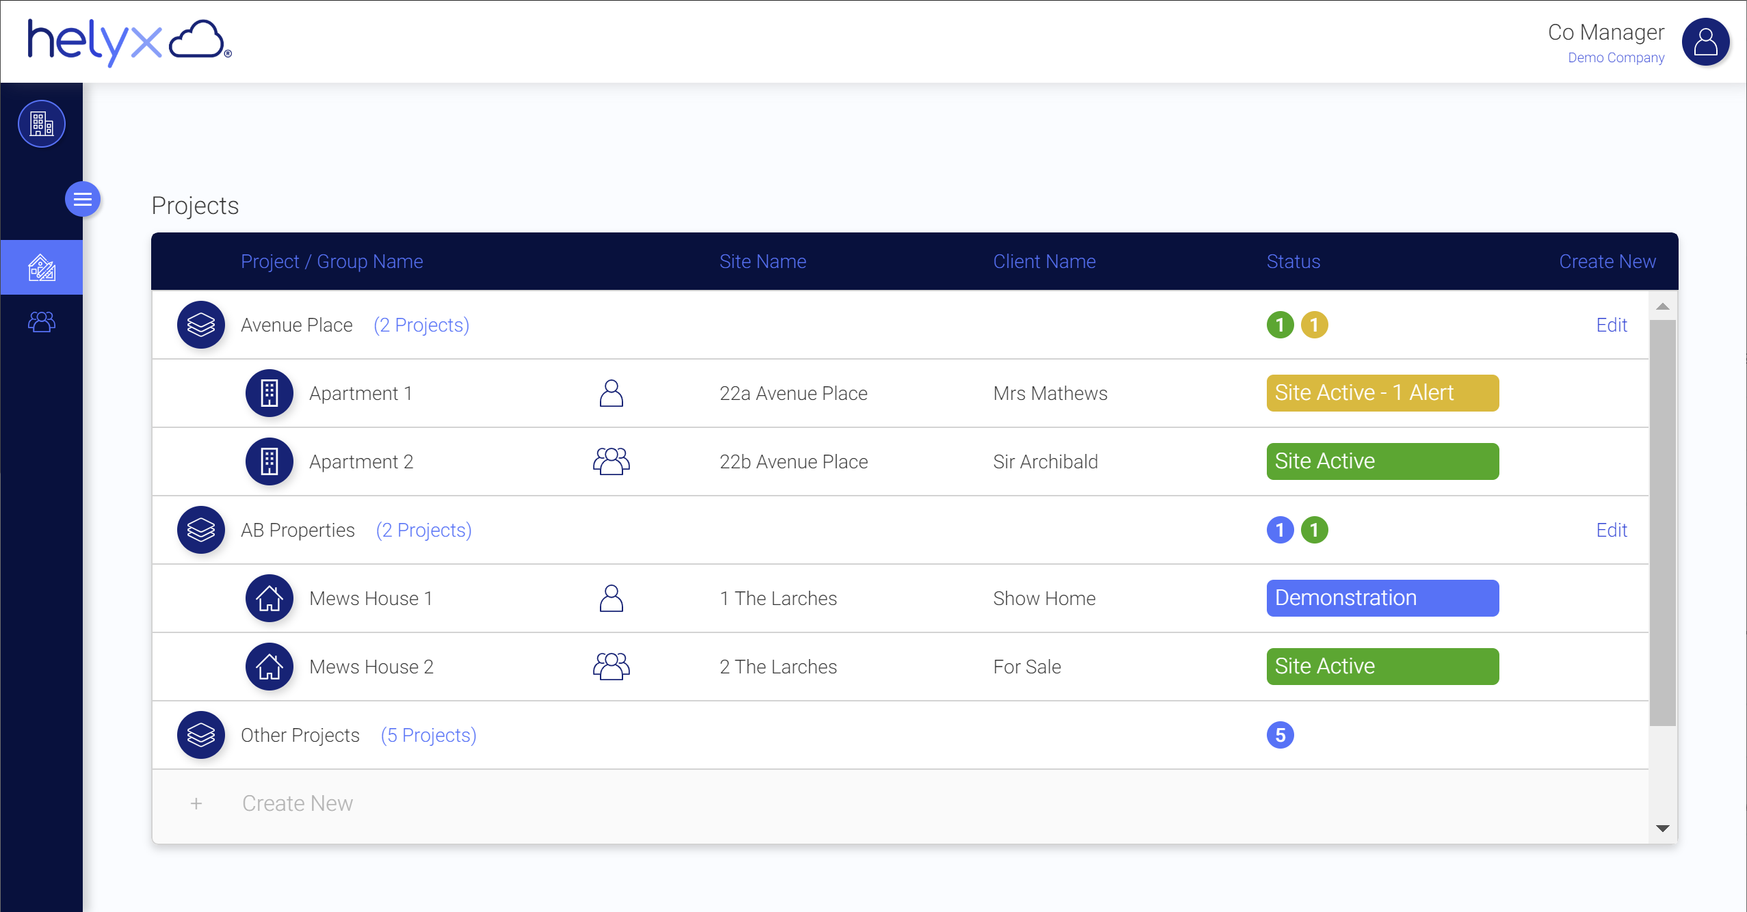Click green badge 1 on AB Properties row

(1315, 530)
